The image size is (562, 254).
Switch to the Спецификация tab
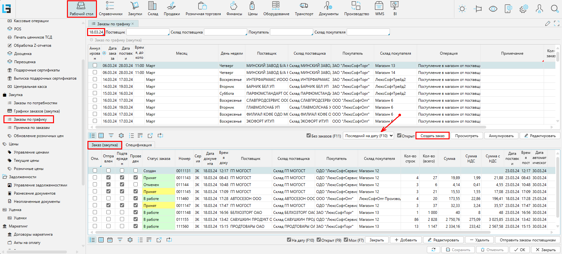[139, 145]
